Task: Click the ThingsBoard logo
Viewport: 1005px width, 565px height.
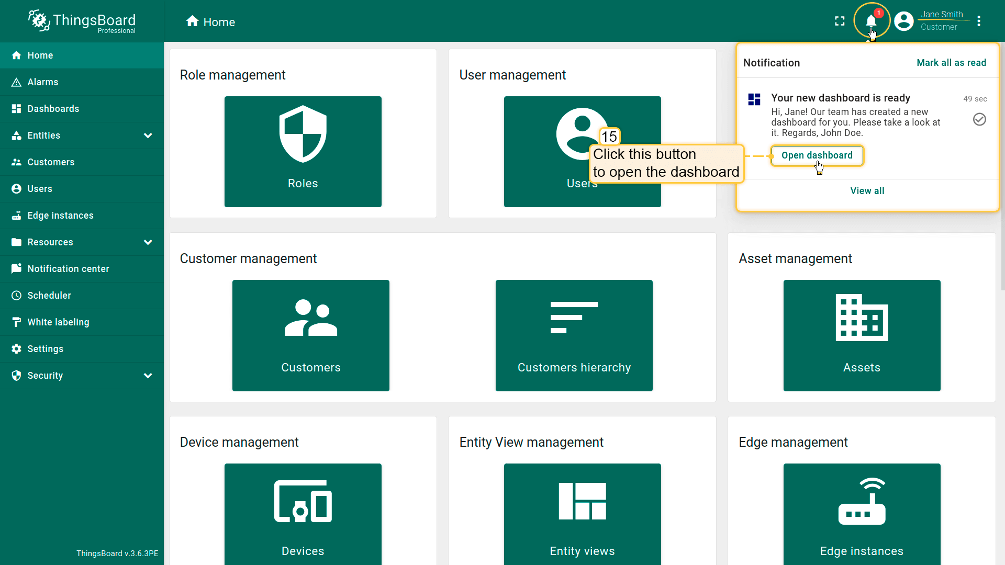Action: [x=82, y=21]
